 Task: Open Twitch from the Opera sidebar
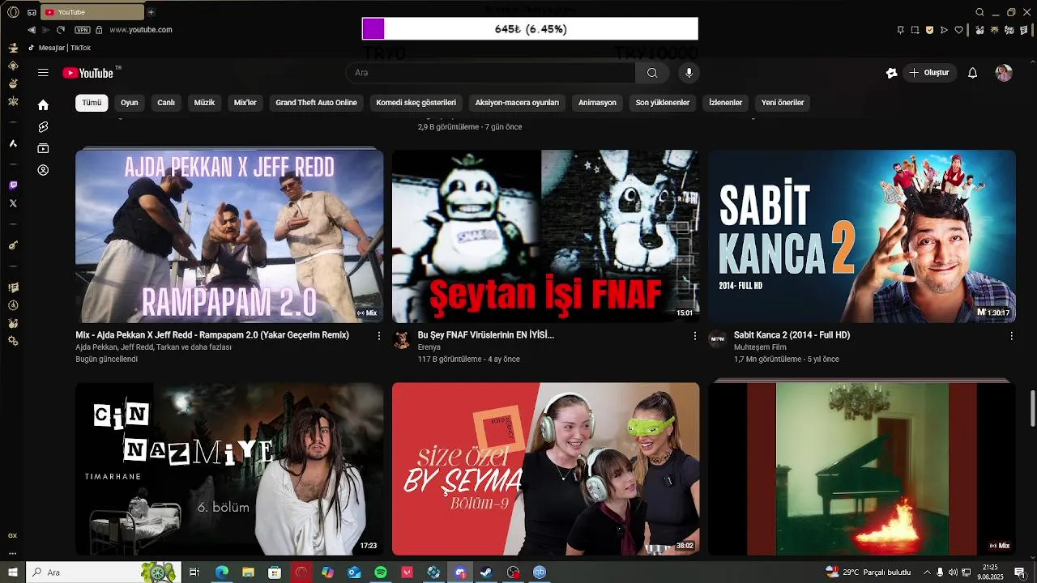pyautogui.click(x=13, y=185)
